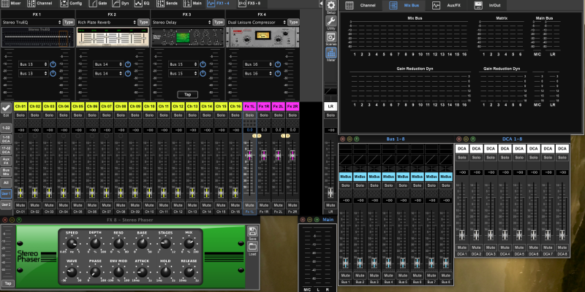Viewport: 585px width, 292px height.
Task: Click the Edit checkmark icon left of Ch 01
Action: [x=6, y=108]
